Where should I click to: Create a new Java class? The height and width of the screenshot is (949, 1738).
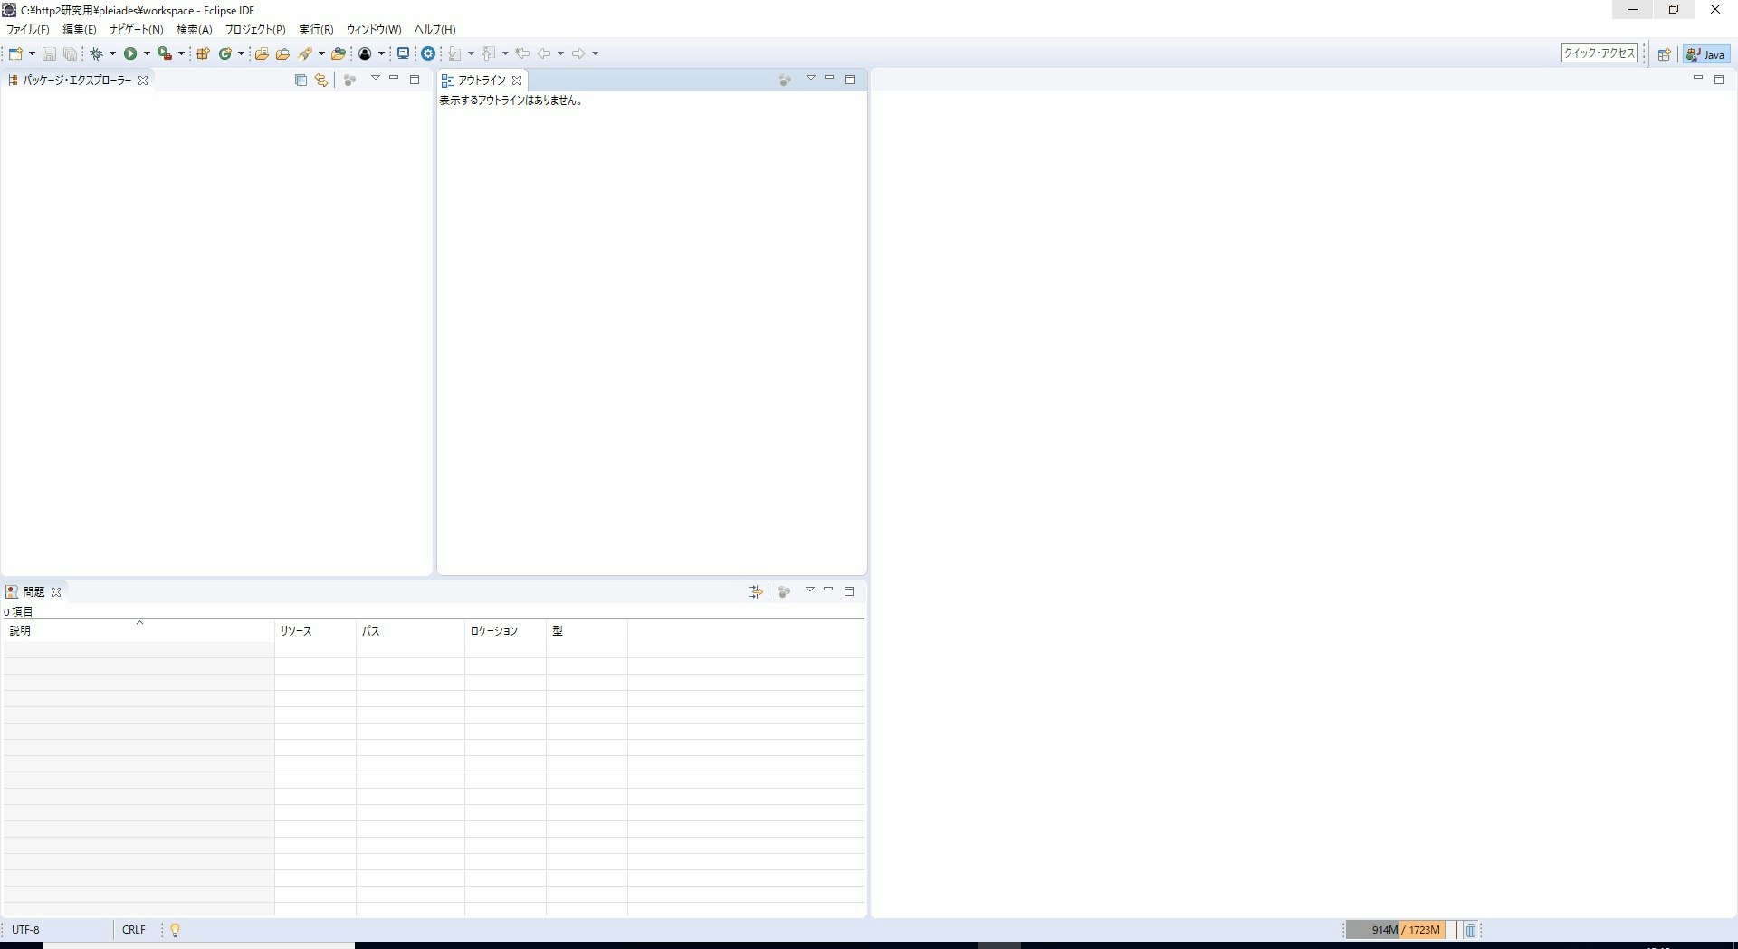pyautogui.click(x=225, y=53)
